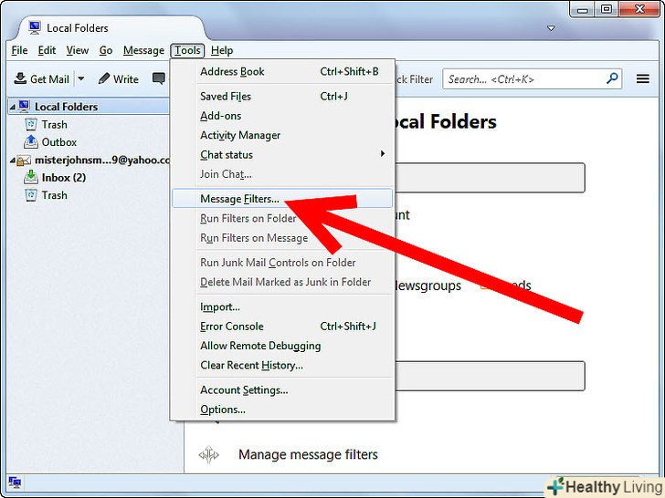
Task: Collapse the misterjohnsm yahoo account node
Action: (x=12, y=161)
